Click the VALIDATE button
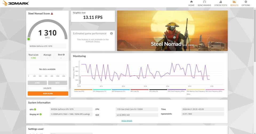 click(x=47, y=88)
